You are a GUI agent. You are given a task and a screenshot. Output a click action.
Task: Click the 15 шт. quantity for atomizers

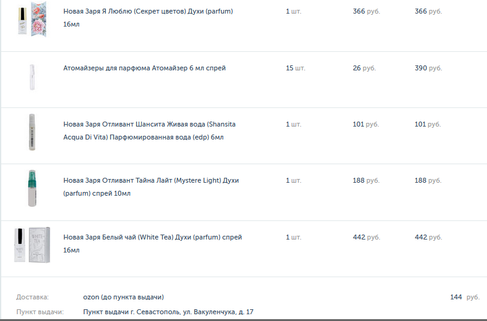tap(295, 68)
